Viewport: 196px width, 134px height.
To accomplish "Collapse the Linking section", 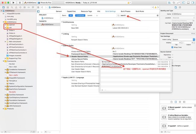I will tap(62, 34).
